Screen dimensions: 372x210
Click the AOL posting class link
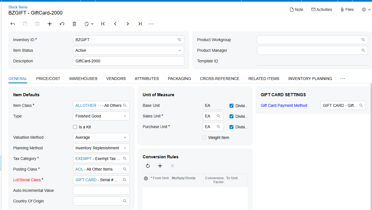point(79,169)
